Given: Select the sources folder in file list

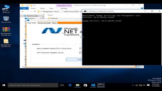Looking at the screenshot, I should pyautogui.click(x=54, y=18).
